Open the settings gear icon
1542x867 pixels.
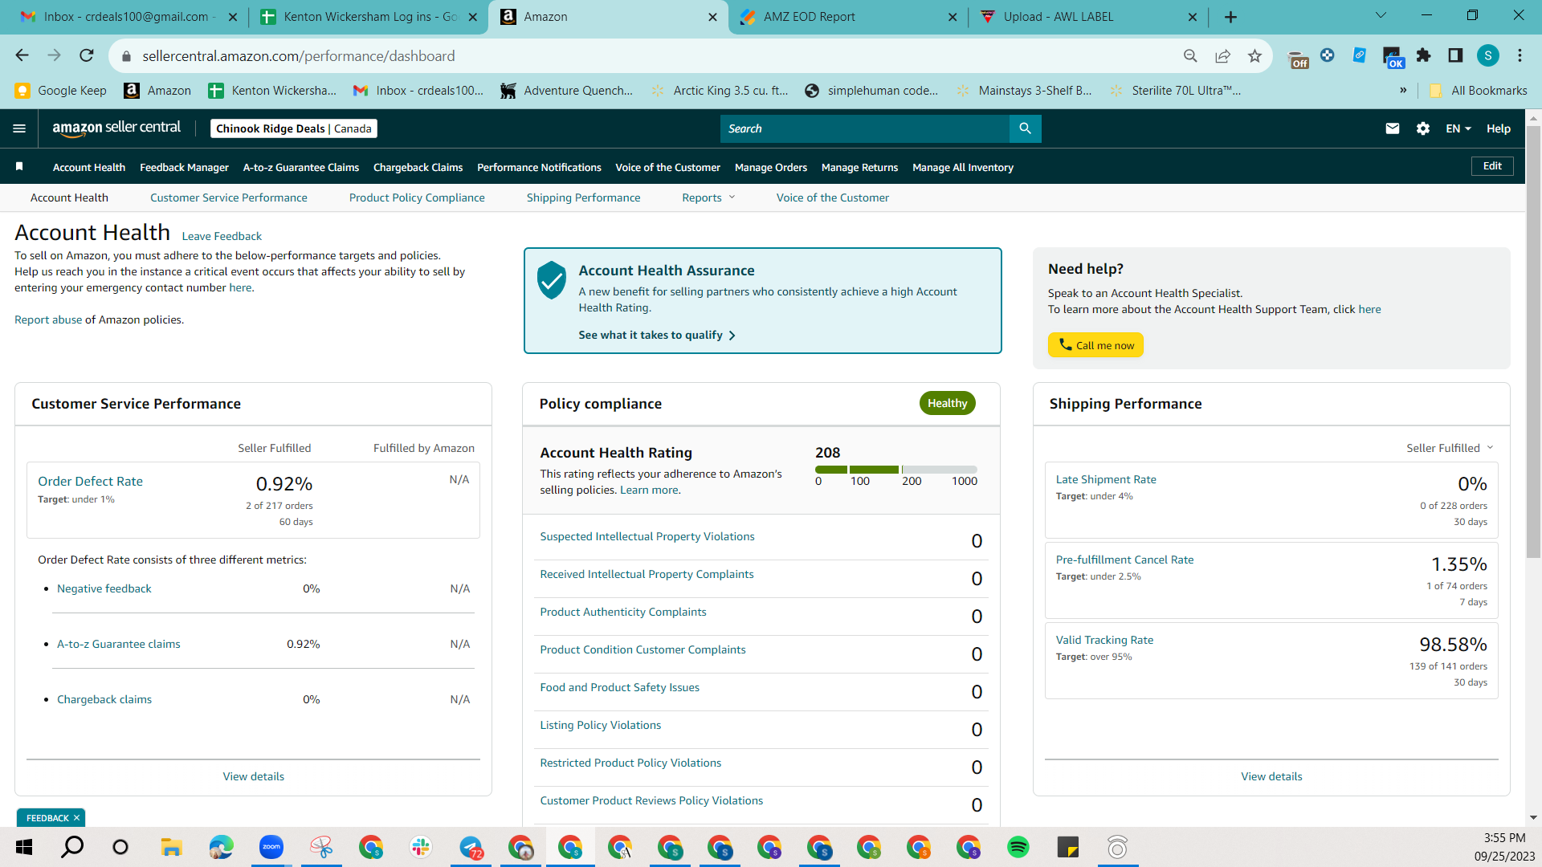click(1423, 128)
